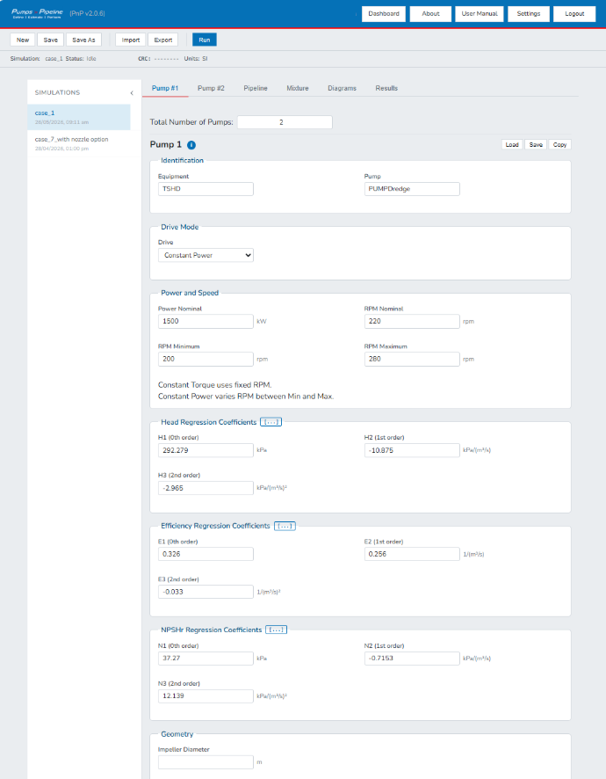Click the RPM Maximum field

[411, 360]
